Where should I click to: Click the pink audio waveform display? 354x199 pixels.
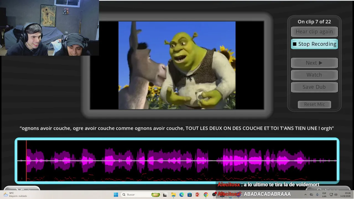177,161
